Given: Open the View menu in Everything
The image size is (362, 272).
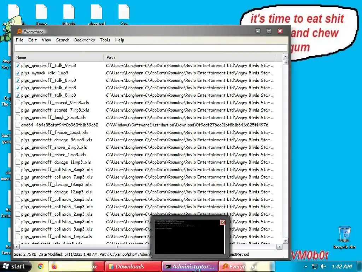Looking at the screenshot, I should (x=46, y=40).
